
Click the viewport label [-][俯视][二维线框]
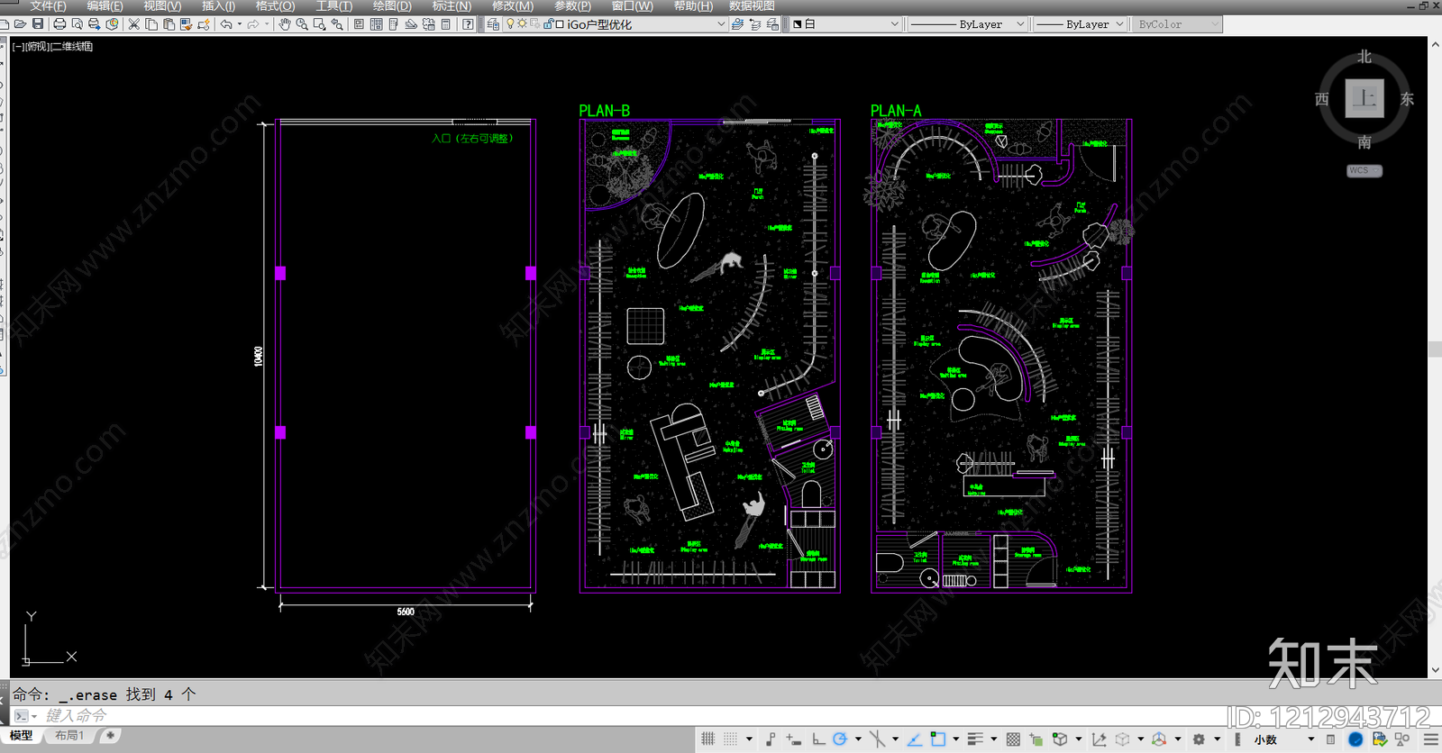pyautogui.click(x=53, y=47)
